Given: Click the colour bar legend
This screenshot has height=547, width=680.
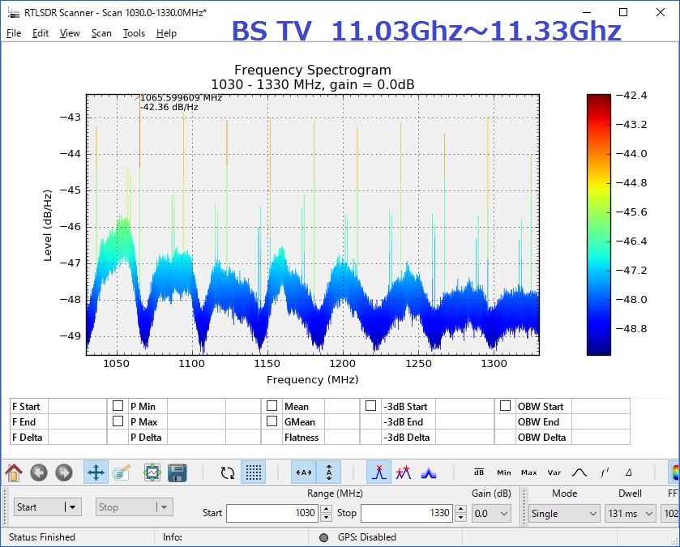Looking at the screenshot, I should 598,224.
